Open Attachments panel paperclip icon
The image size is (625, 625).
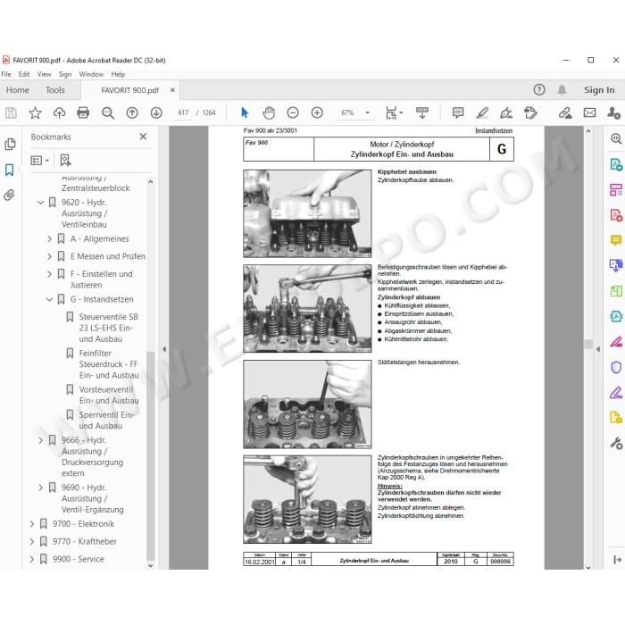coord(9,195)
